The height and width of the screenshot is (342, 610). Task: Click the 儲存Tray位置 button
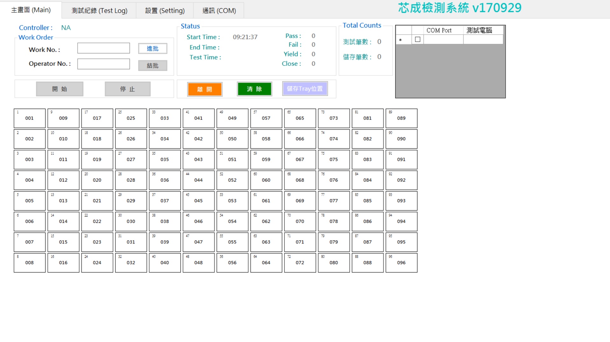(x=305, y=89)
